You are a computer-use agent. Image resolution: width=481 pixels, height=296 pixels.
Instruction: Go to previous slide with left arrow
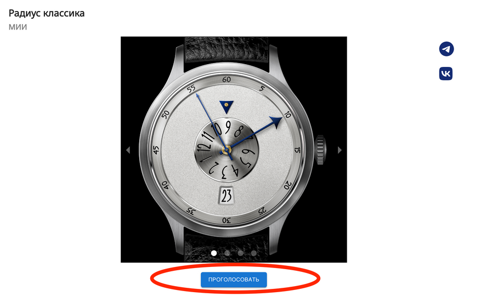128,150
